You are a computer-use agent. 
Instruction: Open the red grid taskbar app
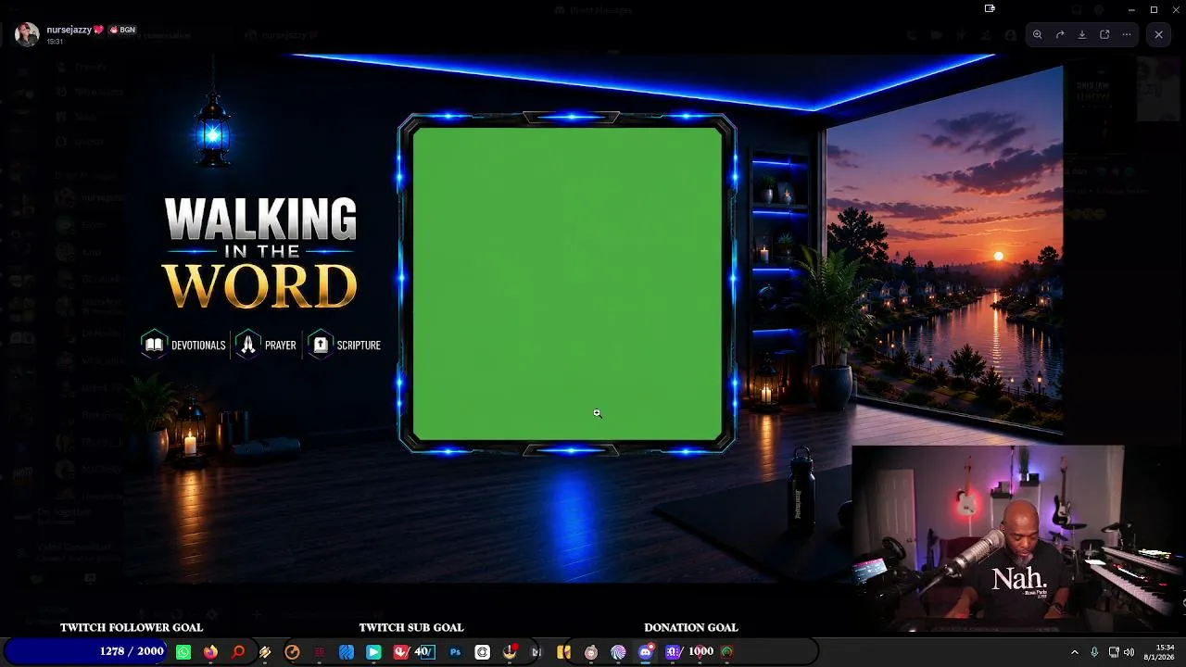click(320, 652)
